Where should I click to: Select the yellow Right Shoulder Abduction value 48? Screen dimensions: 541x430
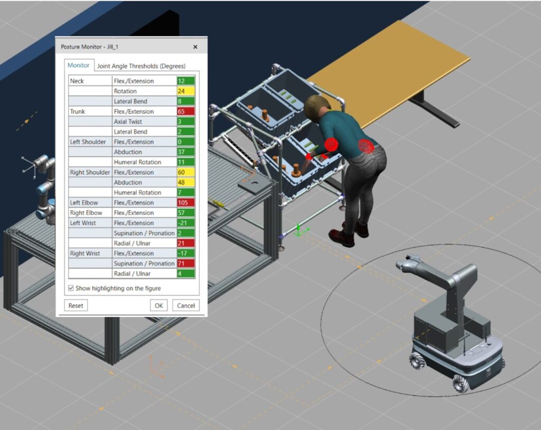[185, 183]
